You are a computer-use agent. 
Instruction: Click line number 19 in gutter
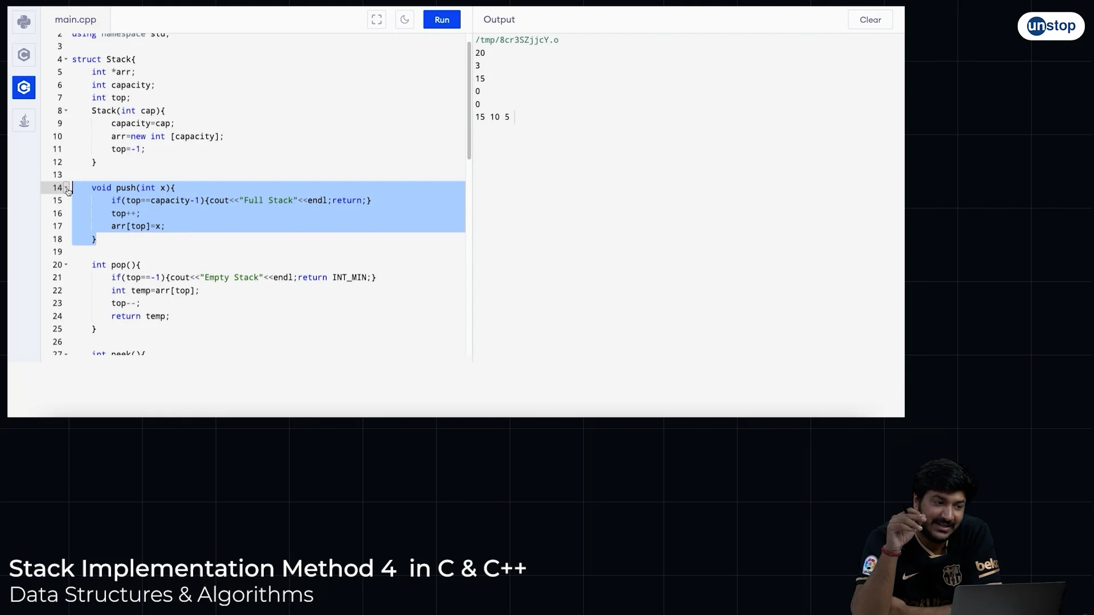[x=58, y=252]
